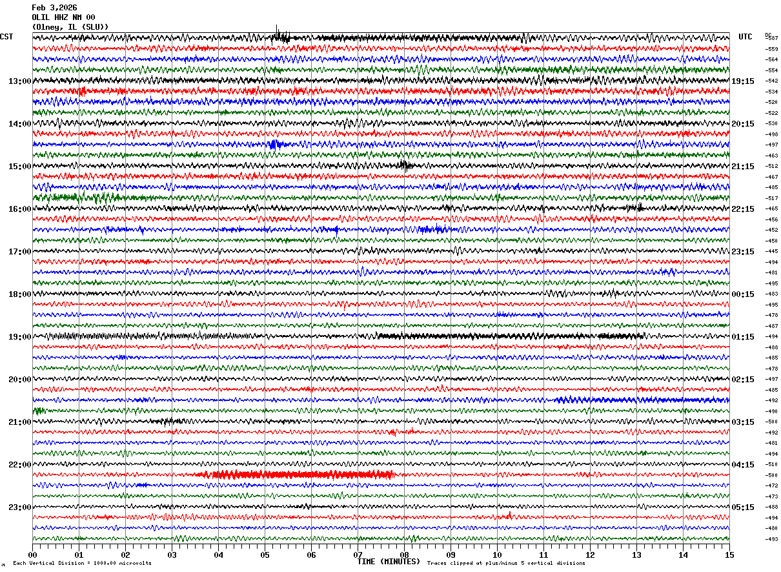Click the DC offset value -564

771,59
